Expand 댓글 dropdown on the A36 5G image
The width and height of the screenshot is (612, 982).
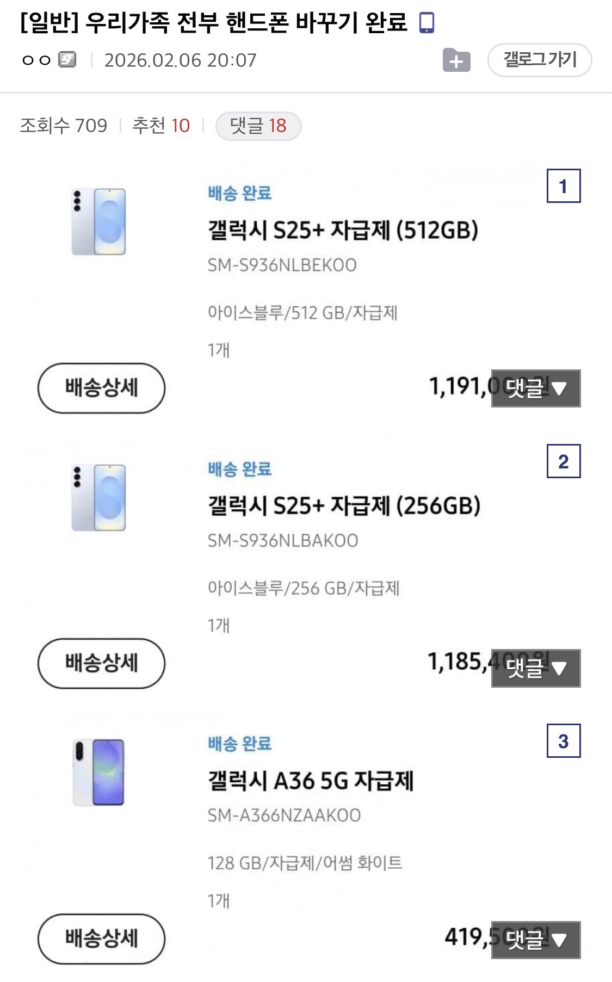pyautogui.click(x=536, y=940)
